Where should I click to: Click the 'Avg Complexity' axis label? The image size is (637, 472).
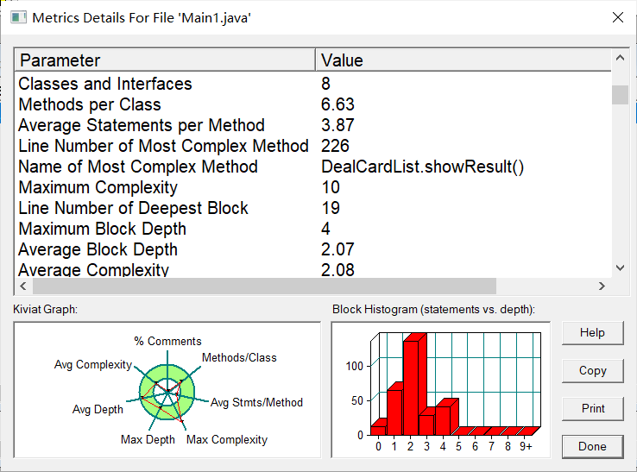click(93, 365)
